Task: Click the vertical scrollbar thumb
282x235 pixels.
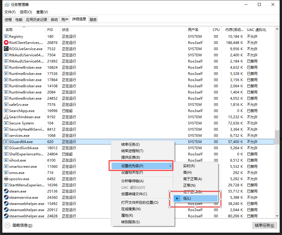Action: pyautogui.click(x=277, y=137)
